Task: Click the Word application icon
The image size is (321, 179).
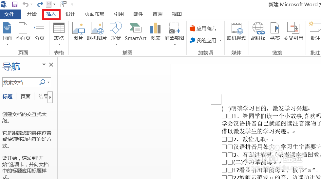Action: pyautogui.click(x=4, y=4)
